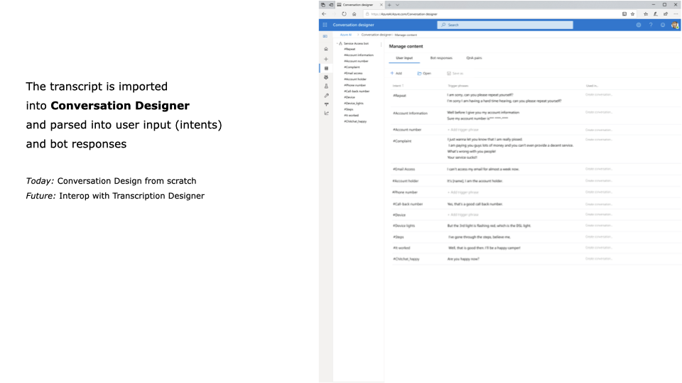Click Add trigger phrase for #Phone number
The width and height of the screenshot is (682, 383).
point(463,192)
